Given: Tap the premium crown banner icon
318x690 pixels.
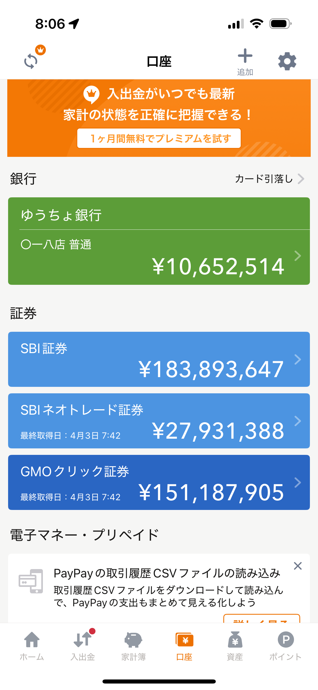Looking at the screenshot, I should click(x=92, y=94).
